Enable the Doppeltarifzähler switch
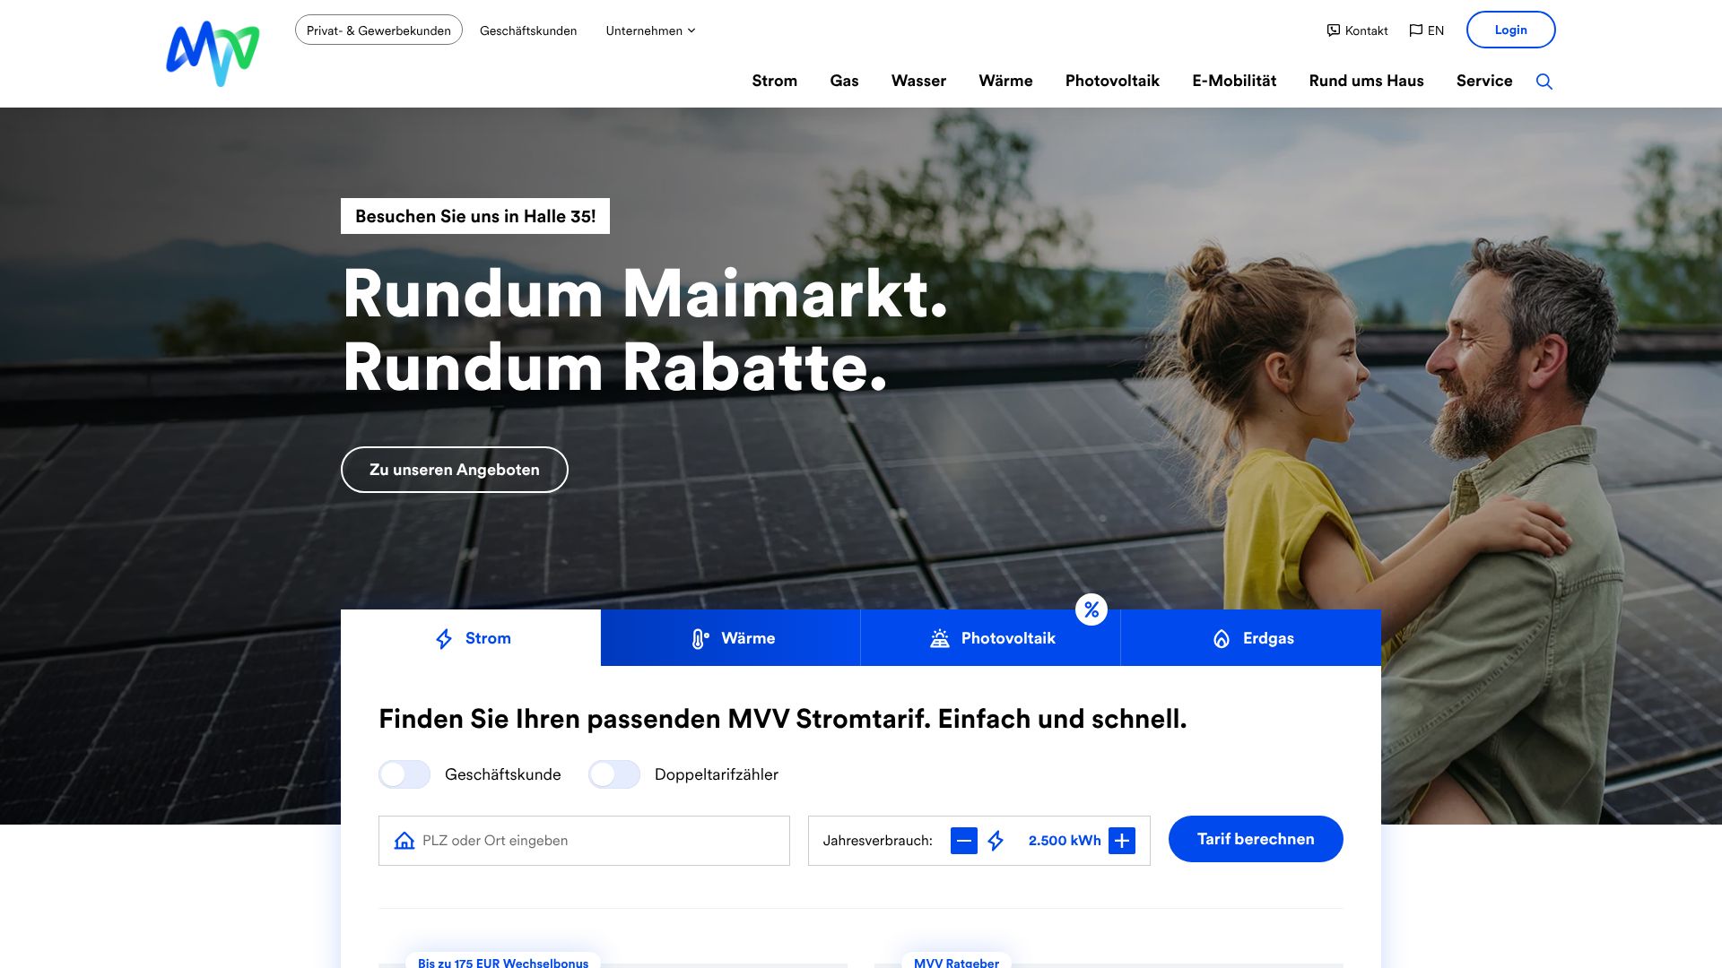The image size is (1722, 968). (x=614, y=774)
